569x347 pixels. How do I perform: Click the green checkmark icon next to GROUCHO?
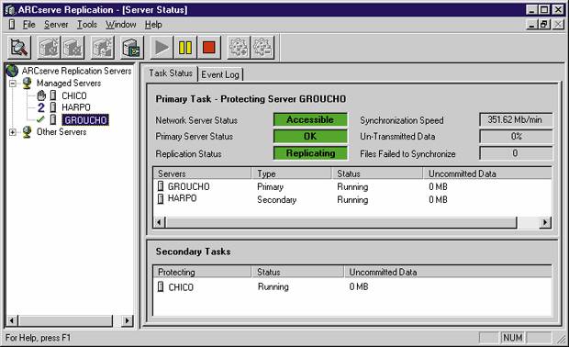40,119
